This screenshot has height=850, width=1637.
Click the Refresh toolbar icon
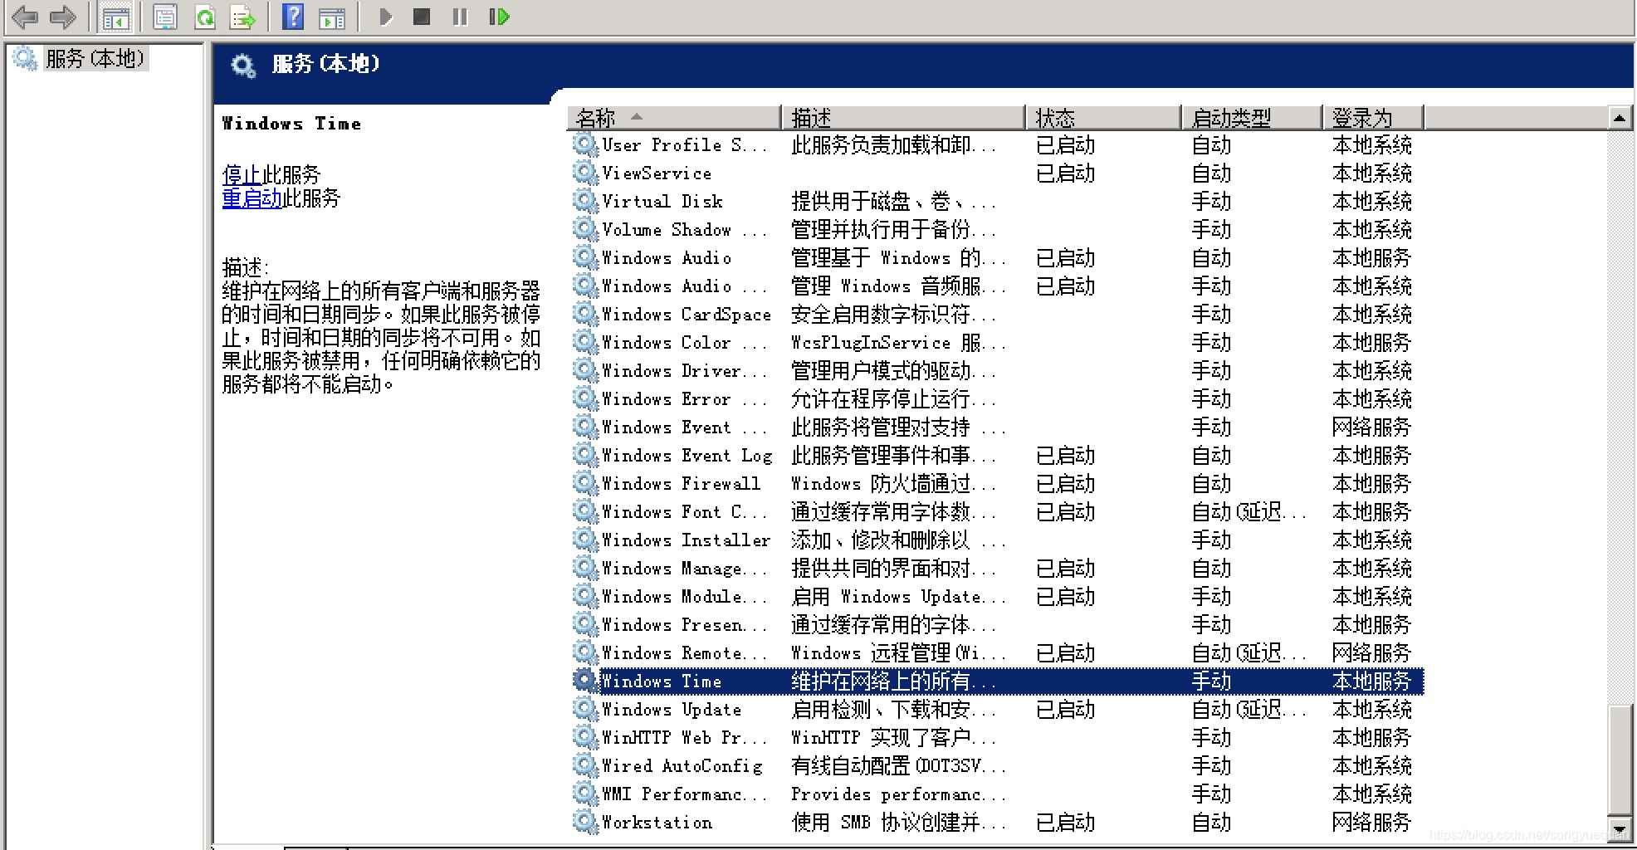205,17
